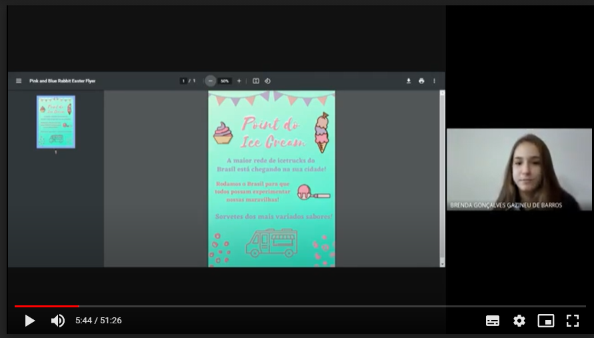Image resolution: width=594 pixels, height=338 pixels.
Task: Toggle subtitles/closed captions
Action: (493, 321)
